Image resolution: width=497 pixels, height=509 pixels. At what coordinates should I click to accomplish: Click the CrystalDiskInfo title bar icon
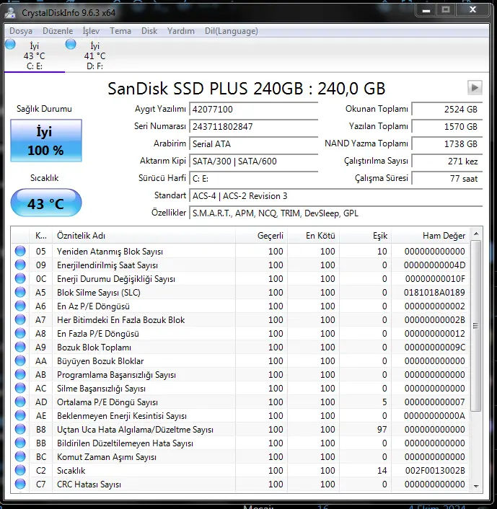pyautogui.click(x=11, y=13)
